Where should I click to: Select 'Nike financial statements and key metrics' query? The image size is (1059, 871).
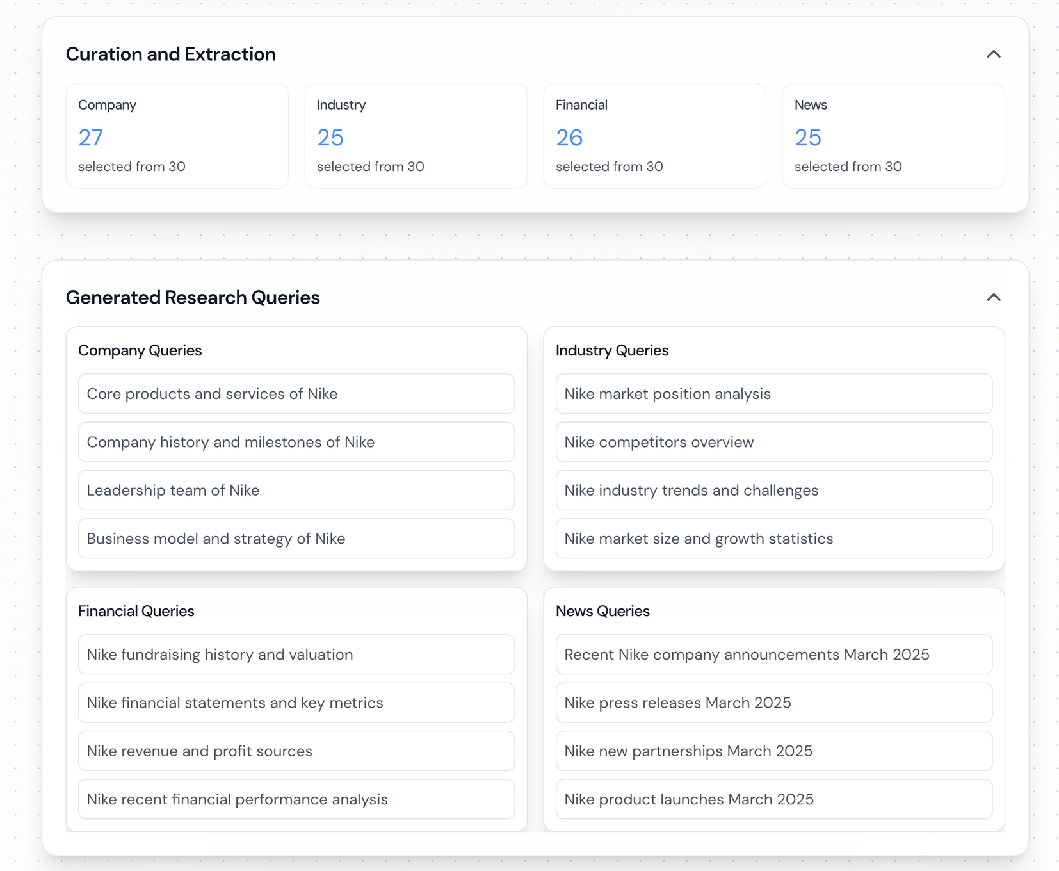click(296, 703)
